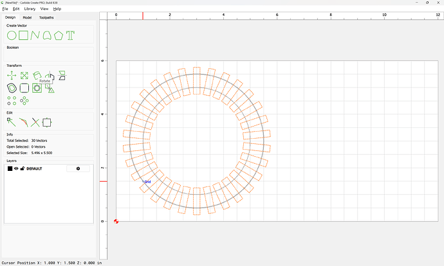Click the black DEFAULT layer color swatch
Image resolution: width=444 pixels, height=266 pixels.
click(x=10, y=168)
